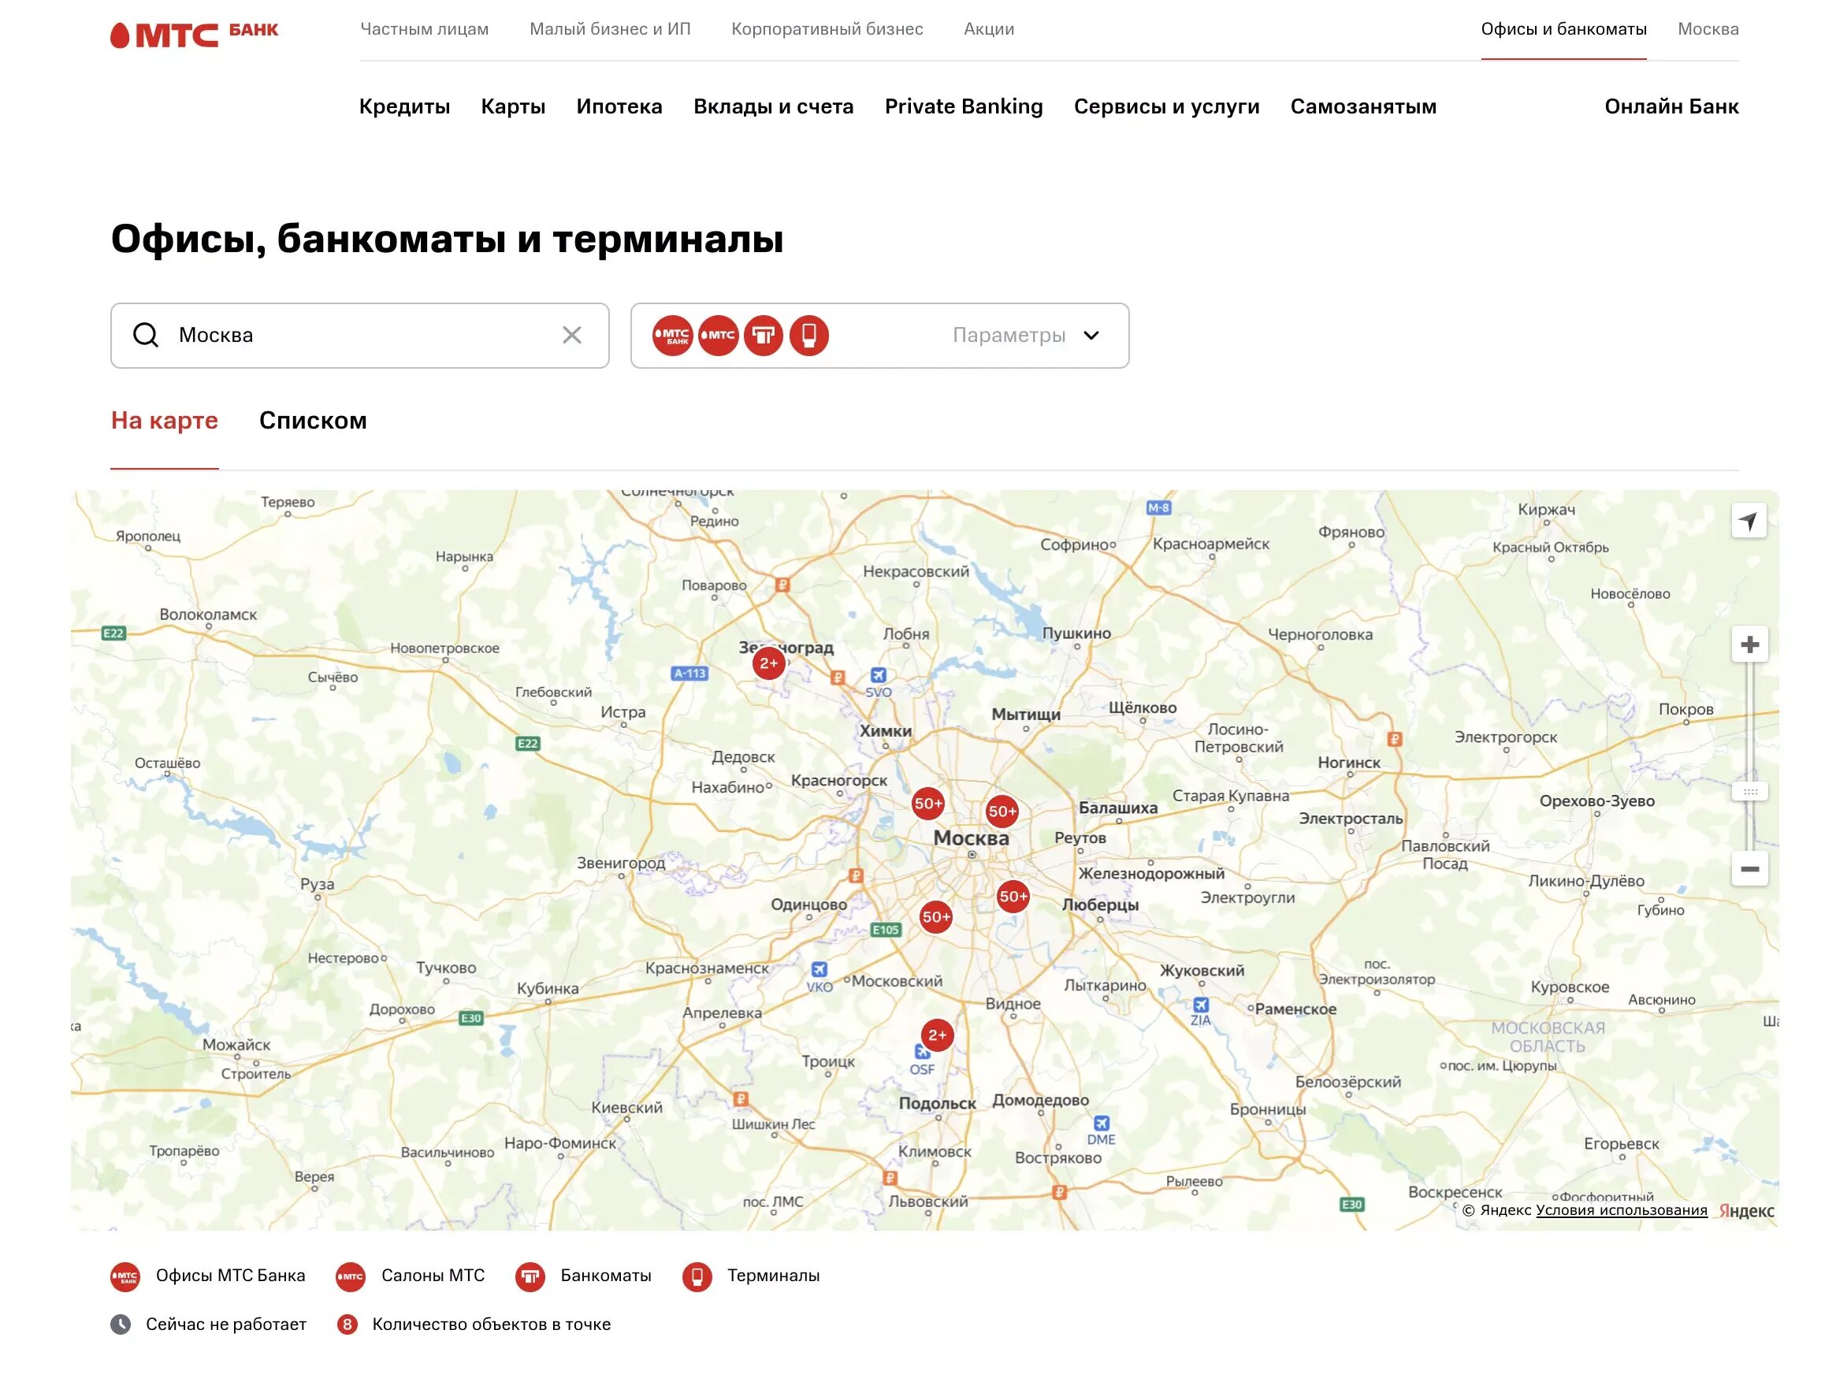The image size is (1836, 1393).
Task: Click the Банкоматы legend icon
Action: pyautogui.click(x=530, y=1276)
